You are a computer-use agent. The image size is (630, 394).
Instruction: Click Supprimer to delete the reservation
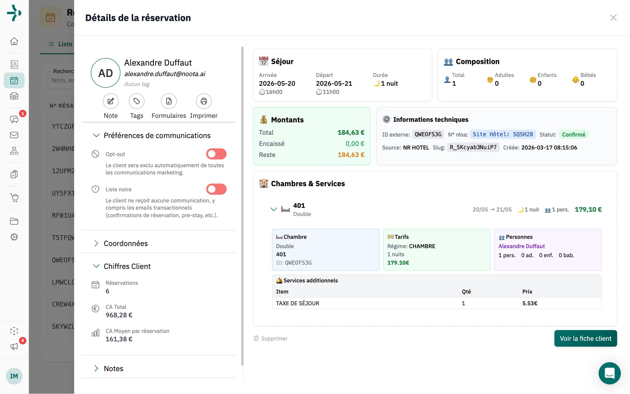[270, 338]
